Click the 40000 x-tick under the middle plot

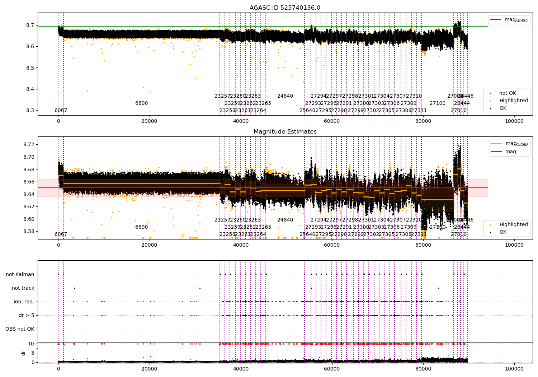(241, 245)
